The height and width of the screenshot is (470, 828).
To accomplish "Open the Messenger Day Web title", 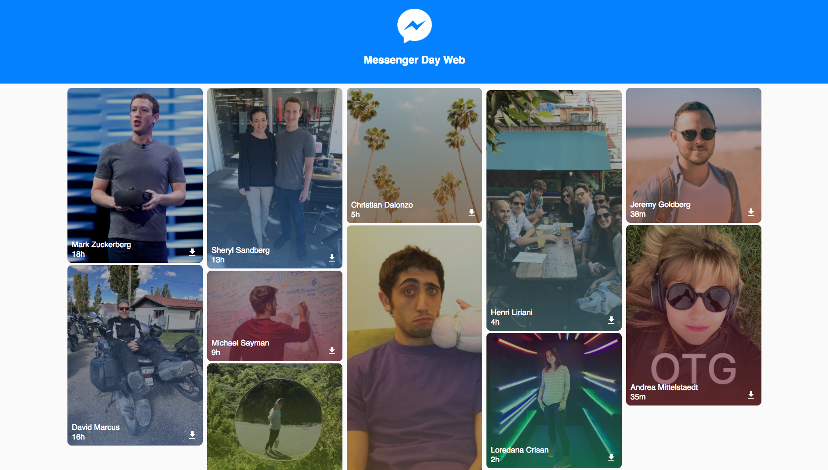I will 414,60.
